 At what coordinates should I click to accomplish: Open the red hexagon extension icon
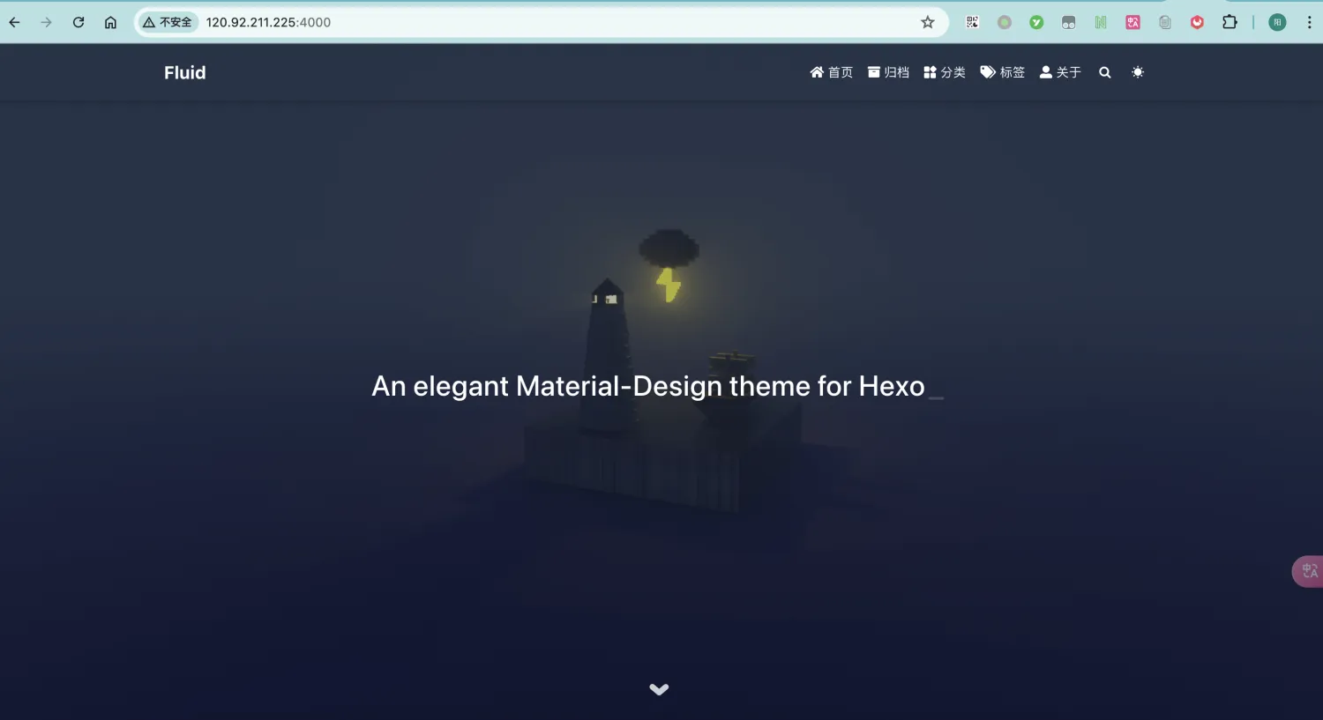(x=1197, y=22)
